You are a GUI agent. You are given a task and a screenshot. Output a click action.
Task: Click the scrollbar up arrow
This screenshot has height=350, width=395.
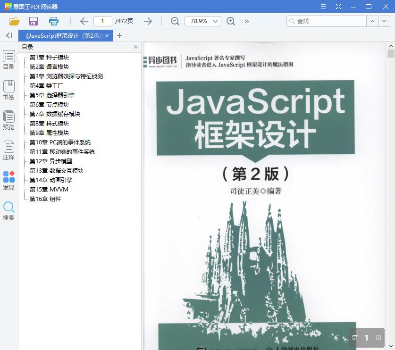[x=391, y=46]
